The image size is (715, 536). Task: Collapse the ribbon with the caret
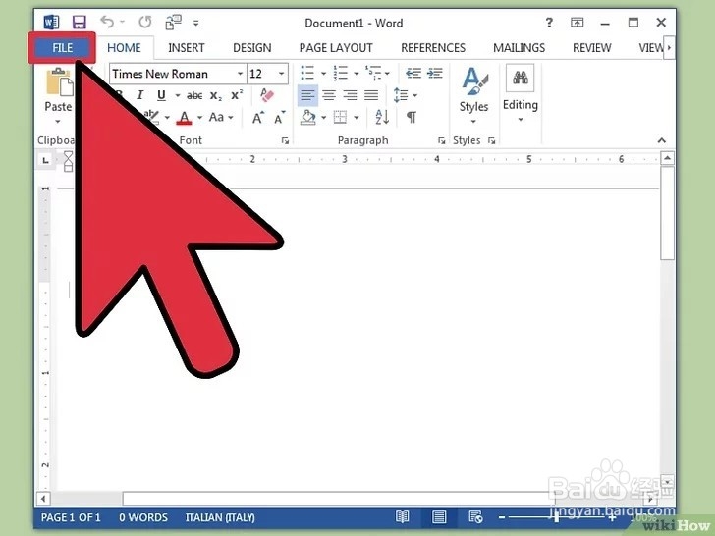tap(662, 140)
